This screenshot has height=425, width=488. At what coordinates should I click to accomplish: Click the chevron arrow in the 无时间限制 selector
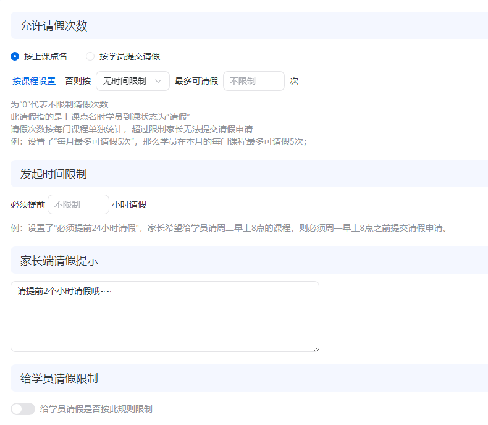158,81
